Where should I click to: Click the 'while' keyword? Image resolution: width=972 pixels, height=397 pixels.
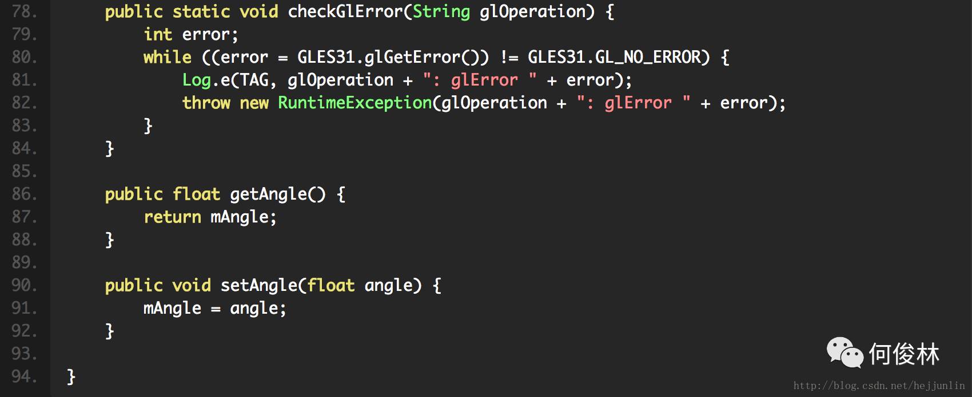tap(167, 57)
